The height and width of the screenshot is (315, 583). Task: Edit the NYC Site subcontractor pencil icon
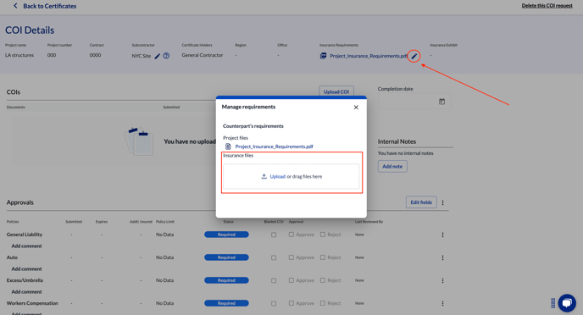click(158, 56)
